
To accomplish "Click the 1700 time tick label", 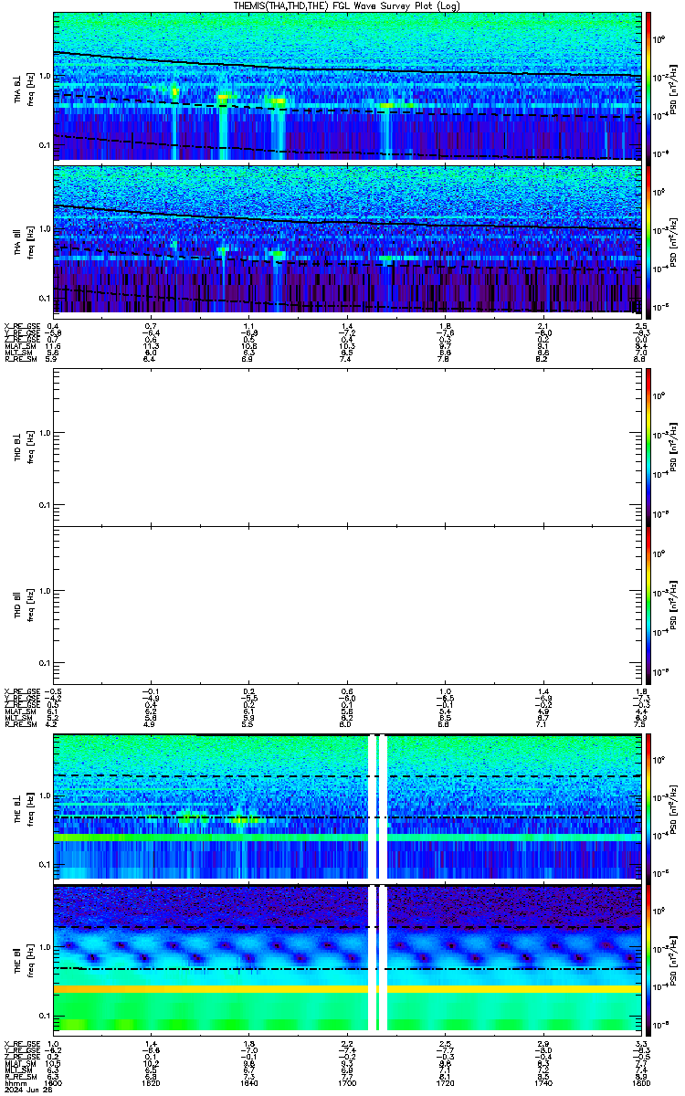I will point(348,1083).
